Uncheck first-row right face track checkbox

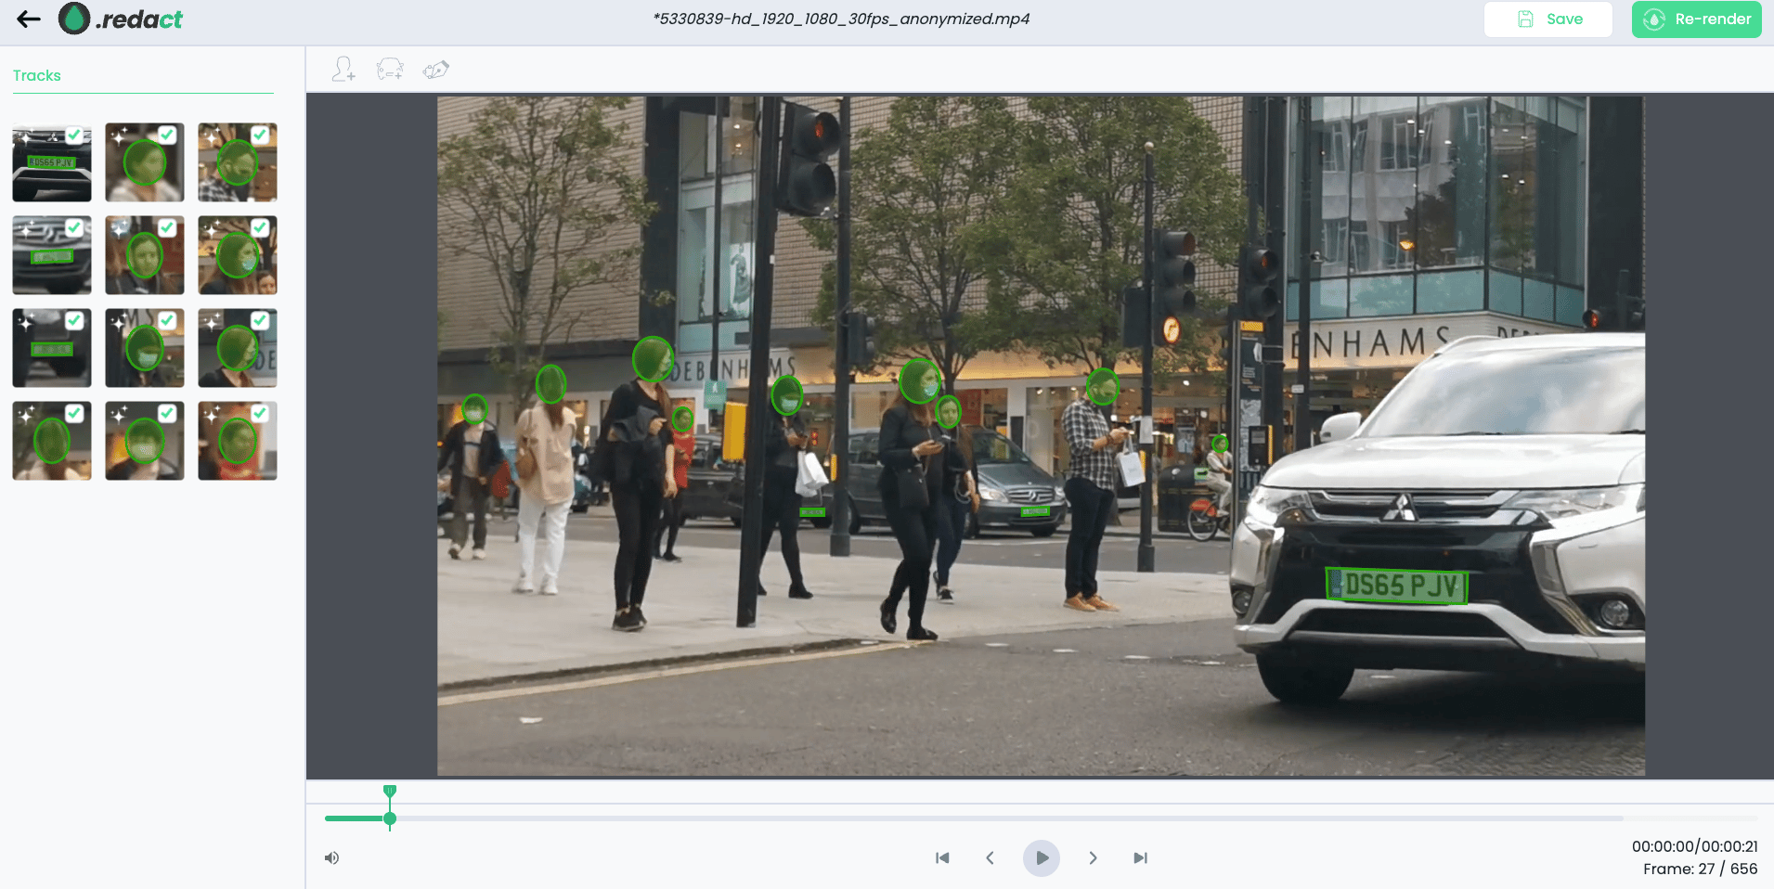tap(260, 135)
